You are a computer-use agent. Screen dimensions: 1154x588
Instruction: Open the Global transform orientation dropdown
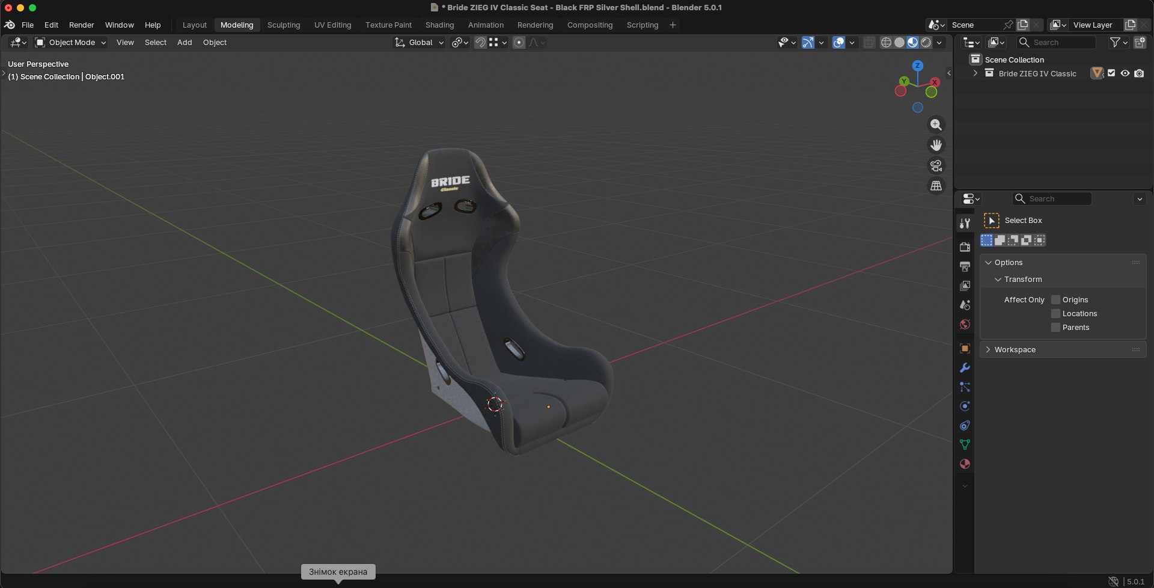419,42
